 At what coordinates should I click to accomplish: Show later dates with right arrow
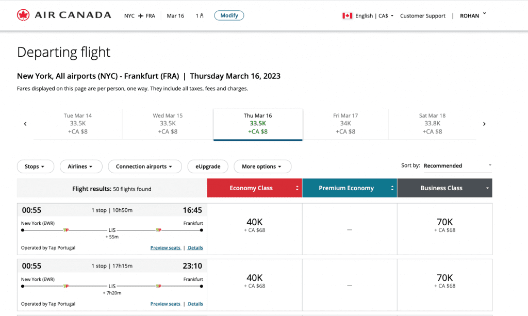pyautogui.click(x=484, y=124)
